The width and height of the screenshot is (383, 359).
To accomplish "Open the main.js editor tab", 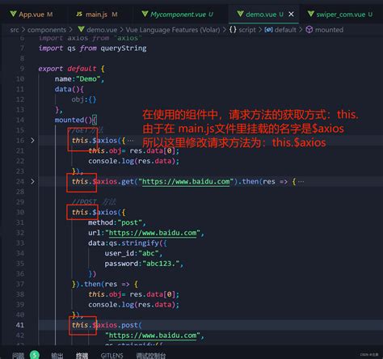I will pyautogui.click(x=96, y=15).
